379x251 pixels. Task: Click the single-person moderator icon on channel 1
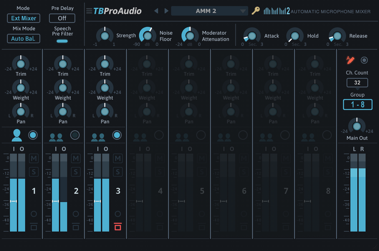[17, 135]
